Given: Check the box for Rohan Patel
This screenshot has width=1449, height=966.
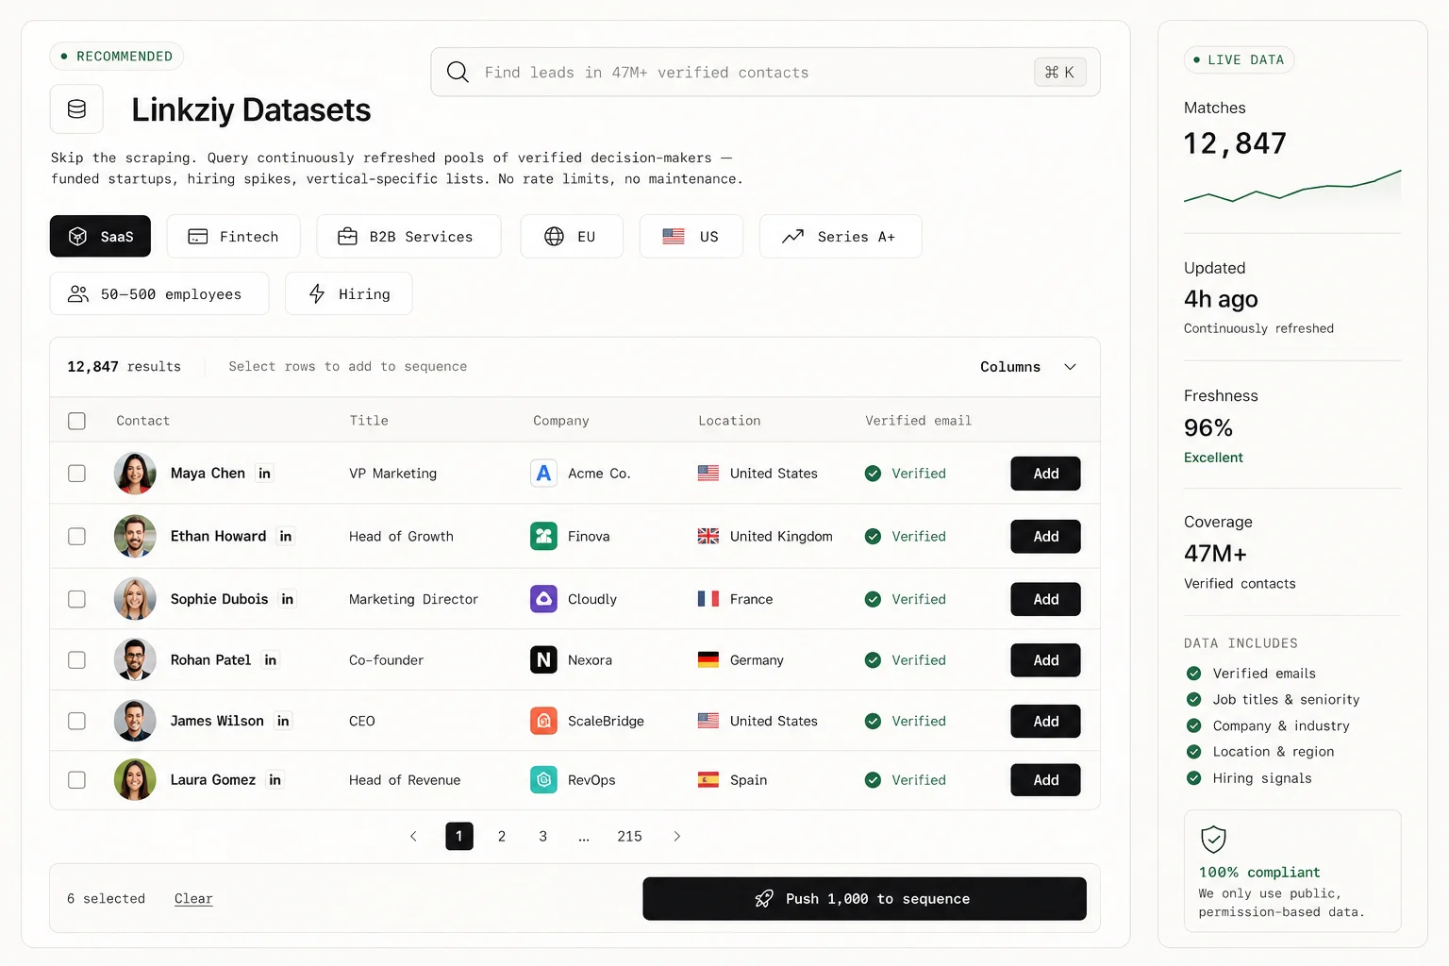Looking at the screenshot, I should click(x=76, y=660).
